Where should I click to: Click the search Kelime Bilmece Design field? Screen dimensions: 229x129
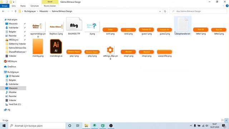point(198,11)
